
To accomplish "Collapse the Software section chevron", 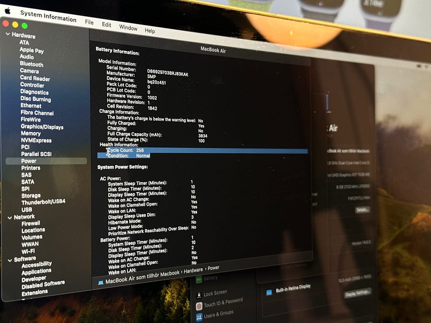I will pos(10,260).
